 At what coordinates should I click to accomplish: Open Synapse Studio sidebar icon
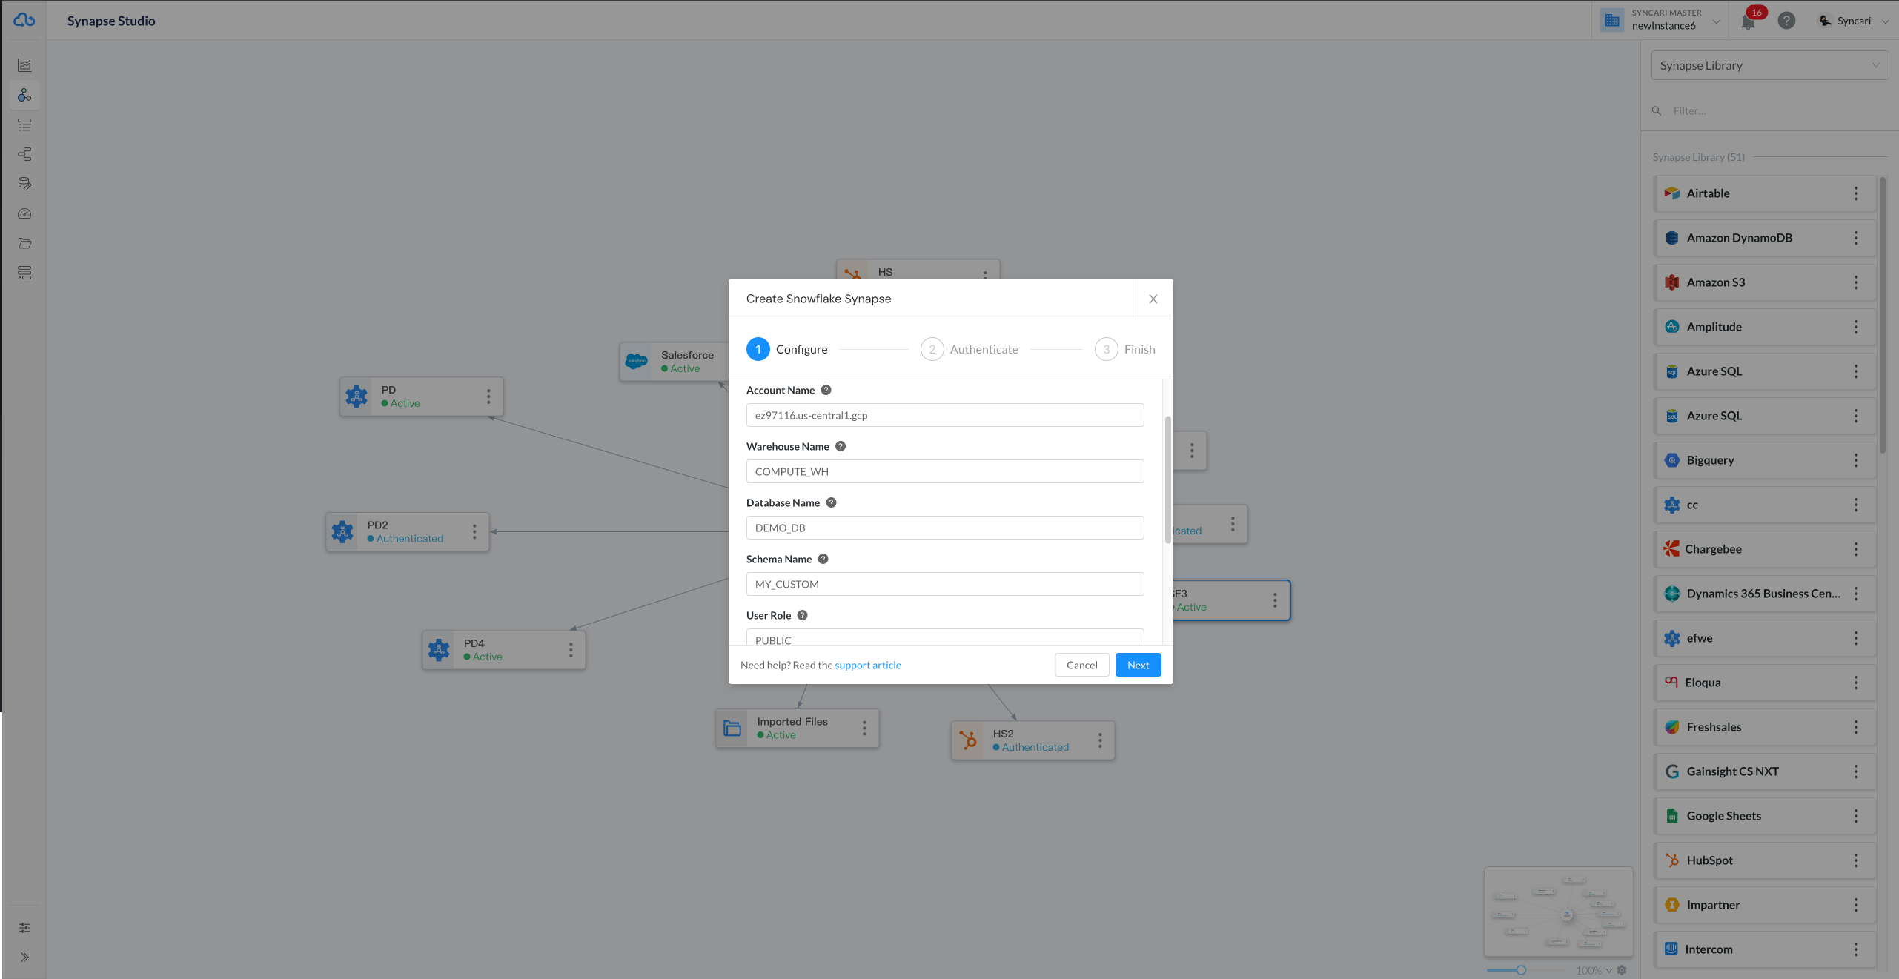click(24, 95)
